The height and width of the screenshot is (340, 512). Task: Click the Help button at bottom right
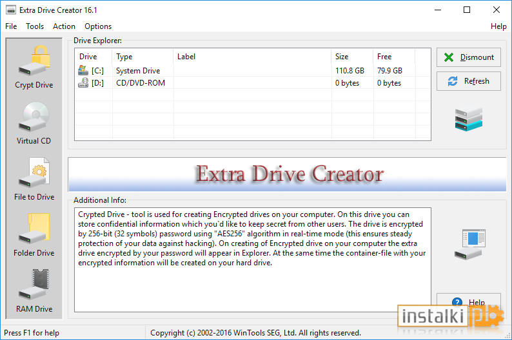pyautogui.click(x=469, y=302)
